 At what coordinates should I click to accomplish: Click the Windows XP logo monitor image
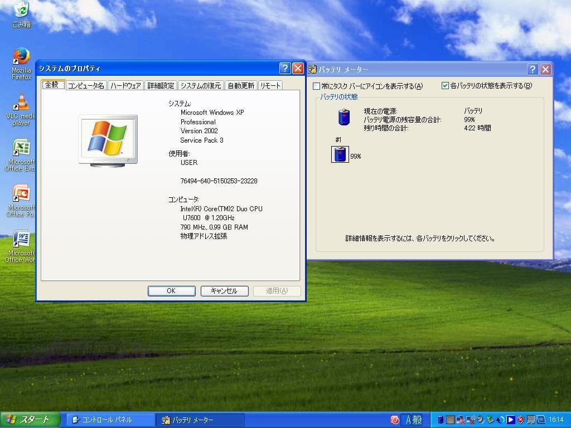(x=108, y=141)
